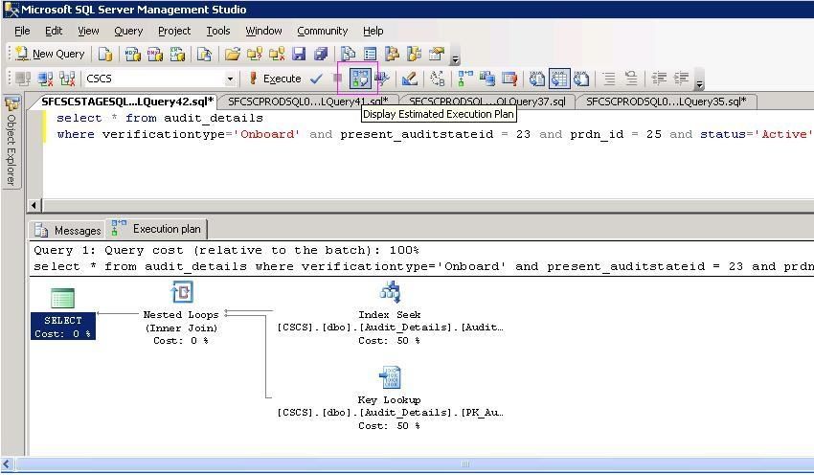Open the Window menu
The height and width of the screenshot is (475, 814).
pos(263,32)
